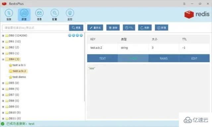Select the DB10 (0) tree label

pyautogui.click(x=15, y=112)
